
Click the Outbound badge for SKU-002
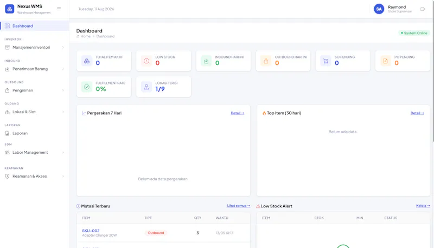click(x=156, y=233)
